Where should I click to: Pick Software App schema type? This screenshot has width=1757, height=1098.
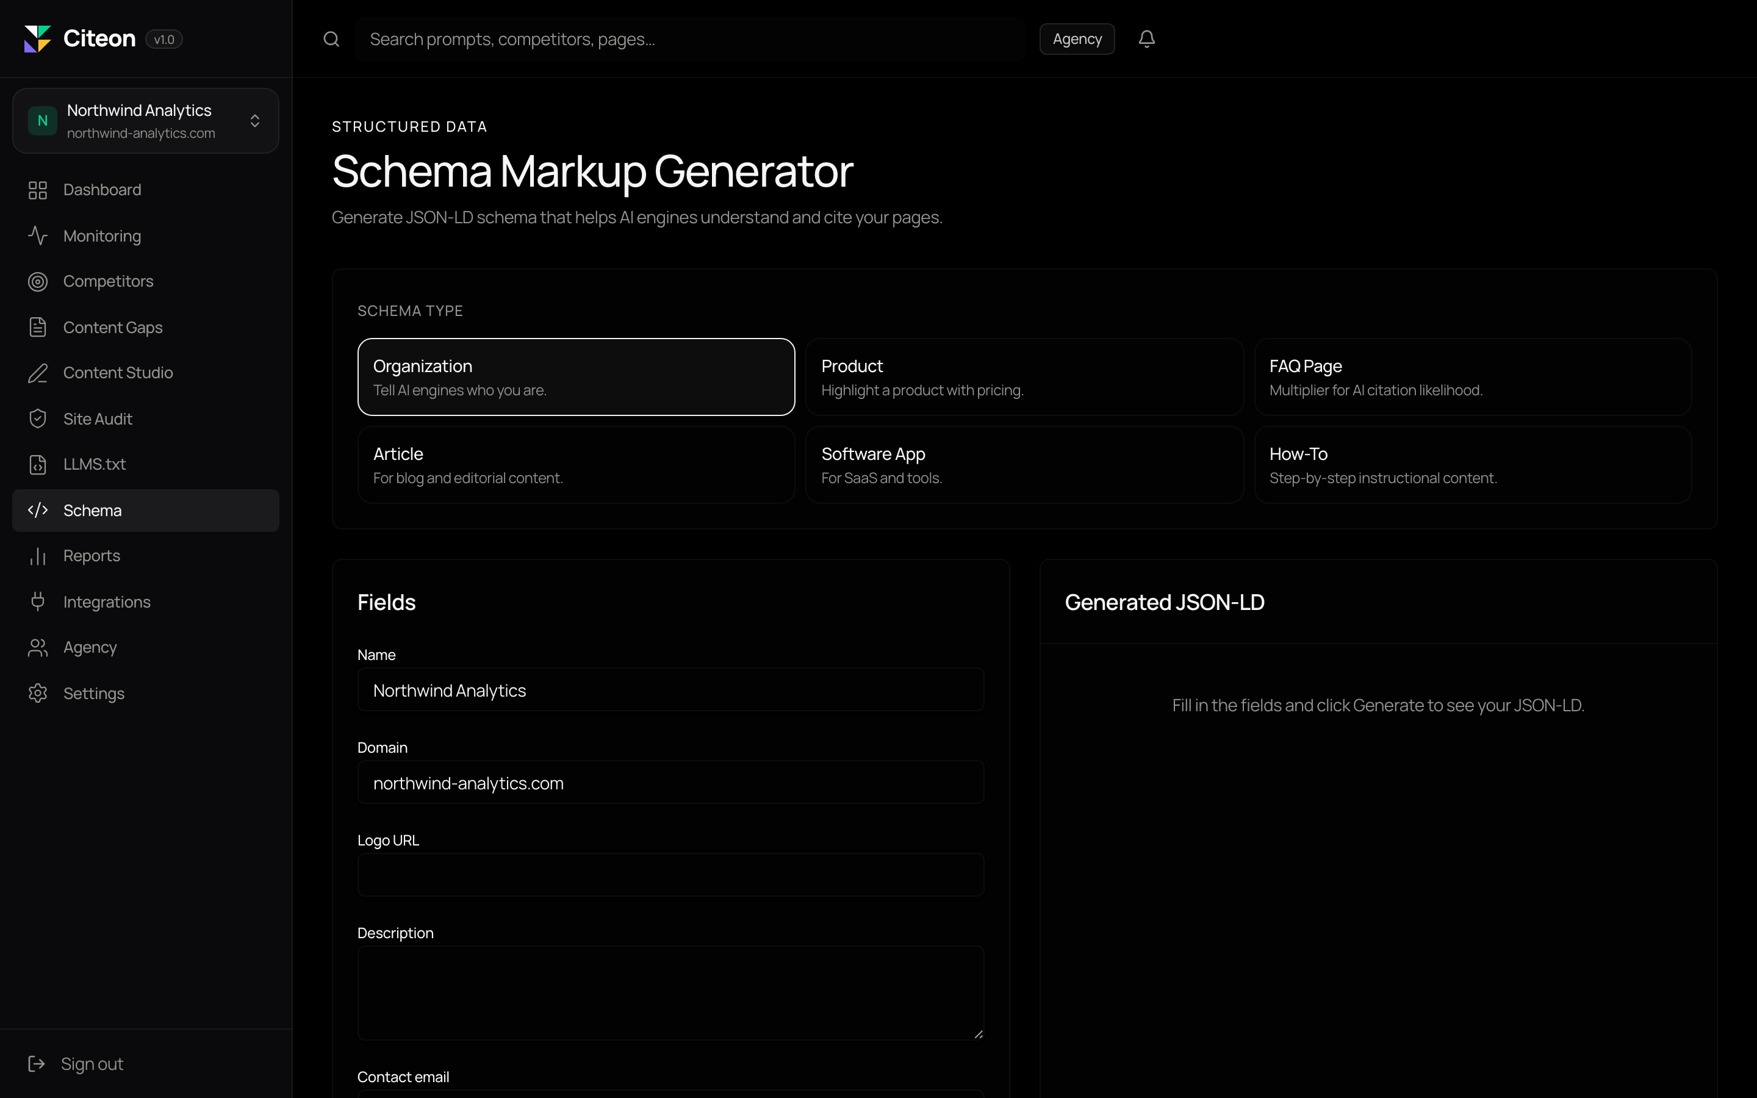pos(1024,465)
